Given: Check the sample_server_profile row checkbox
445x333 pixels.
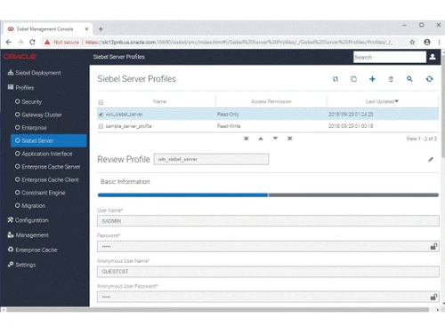Looking at the screenshot, I should pyautogui.click(x=101, y=126).
